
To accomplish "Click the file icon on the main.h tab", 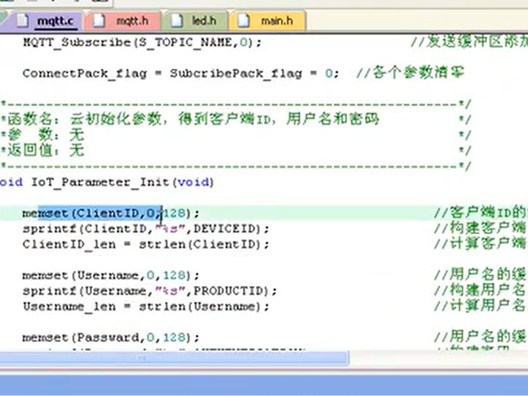I will coord(246,21).
